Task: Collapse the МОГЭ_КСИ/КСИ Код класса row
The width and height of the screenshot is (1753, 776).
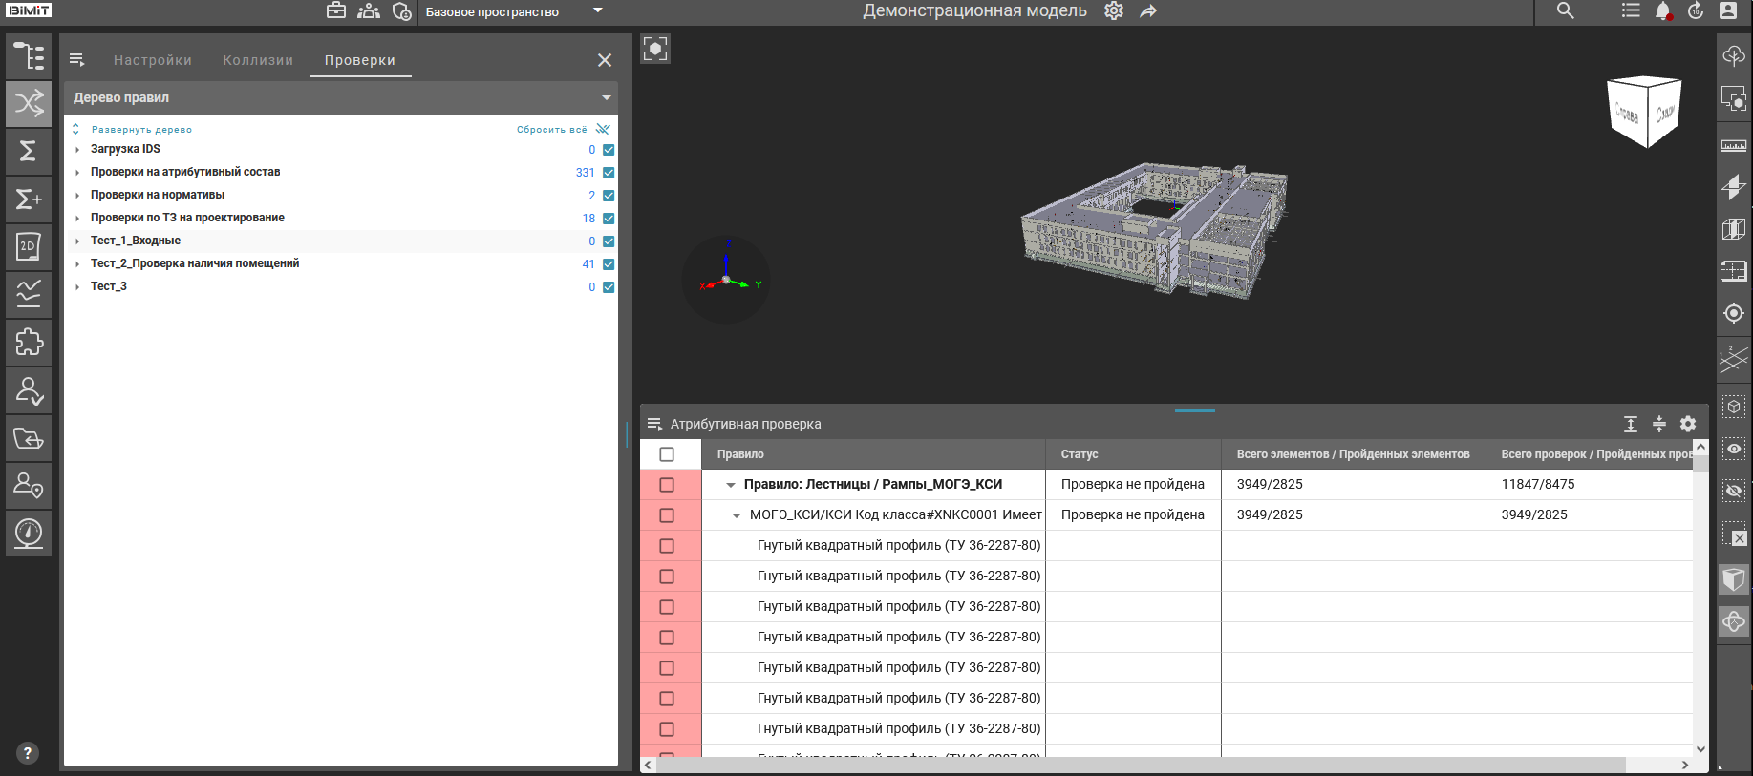Action: click(737, 515)
